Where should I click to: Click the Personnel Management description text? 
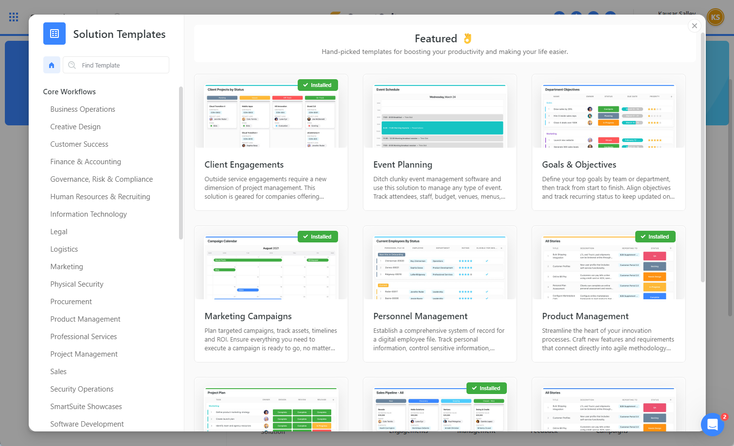pos(439,340)
